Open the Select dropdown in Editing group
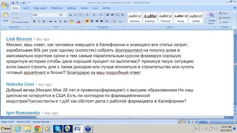Viewport: 237px width, 133px height. pyautogui.click(x=225, y=22)
